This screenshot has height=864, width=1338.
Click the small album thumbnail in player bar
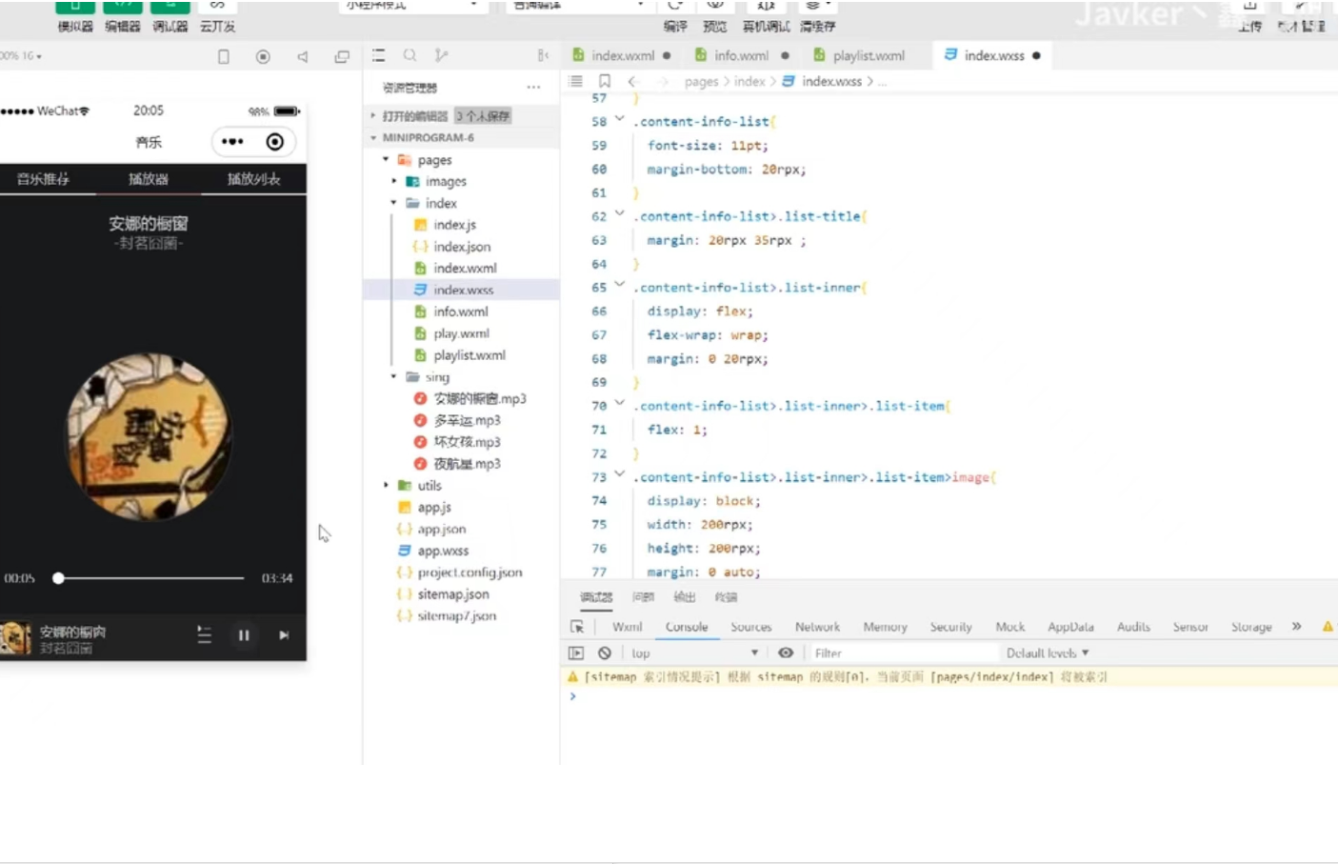15,638
